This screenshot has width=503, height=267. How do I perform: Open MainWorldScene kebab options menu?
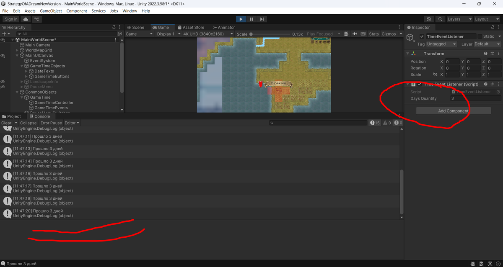(x=116, y=40)
